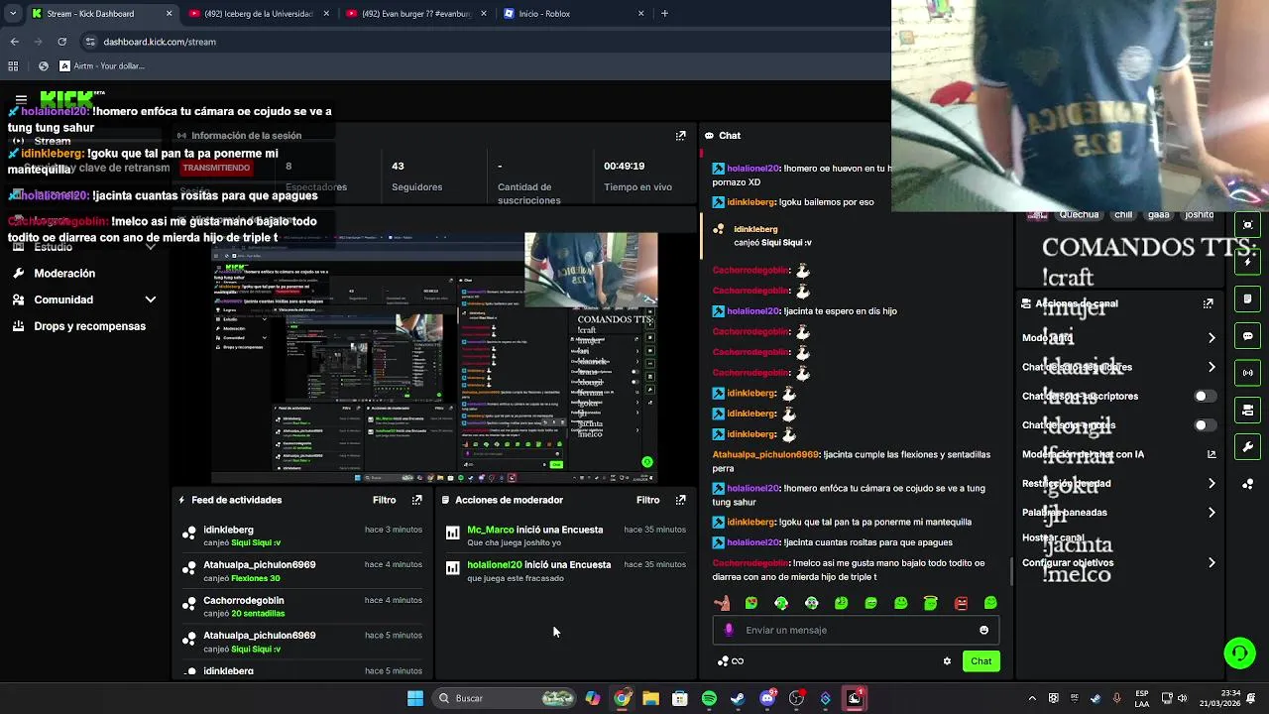Open the hamburger menu next to Kick logo

point(21,99)
